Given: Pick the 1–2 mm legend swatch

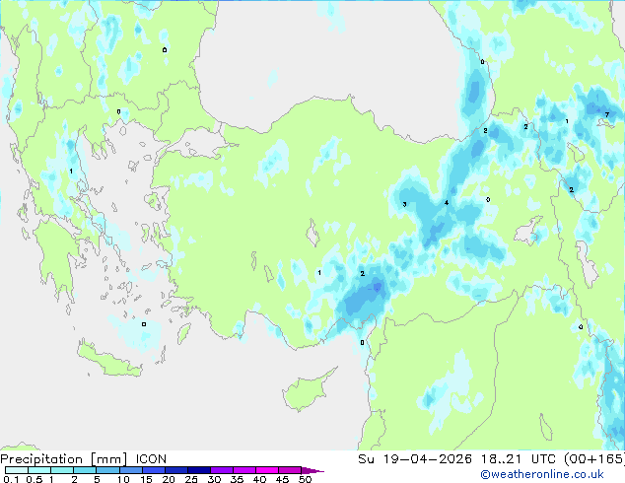Looking at the screenshot, I should click(62, 470).
